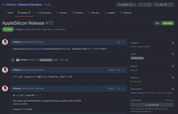The image size is (178, 114).
Task: Click the Star count badge
Action: point(166,5)
